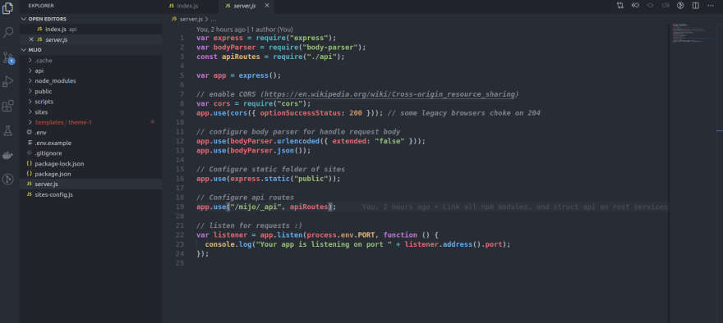Select server.js in the MIJO file tree
Image resolution: width=723 pixels, height=323 pixels.
[x=90, y=184]
